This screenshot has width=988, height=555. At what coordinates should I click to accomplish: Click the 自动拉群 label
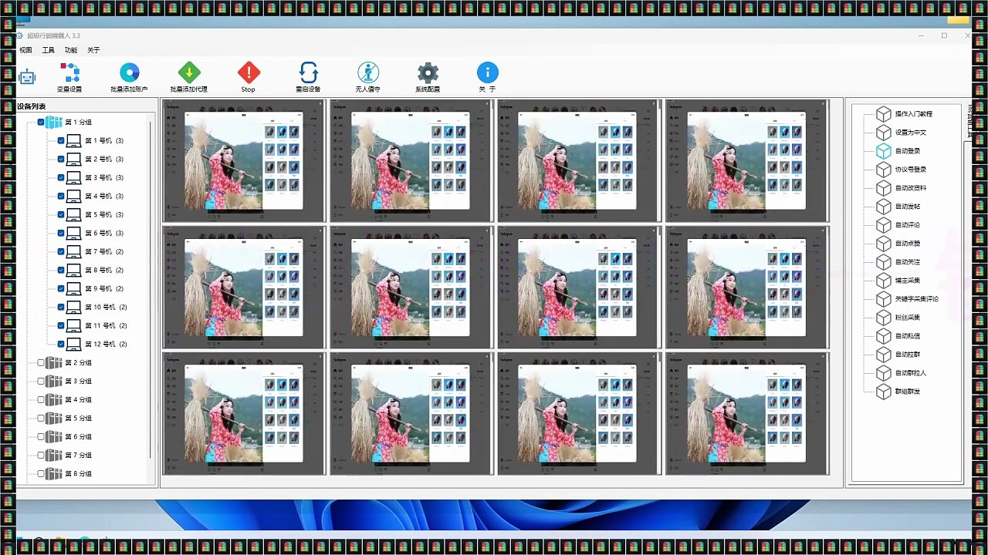point(908,354)
